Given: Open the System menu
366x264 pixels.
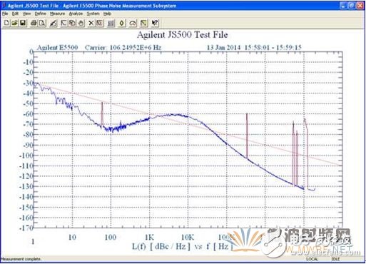Looking at the screenshot, I should (93, 14).
